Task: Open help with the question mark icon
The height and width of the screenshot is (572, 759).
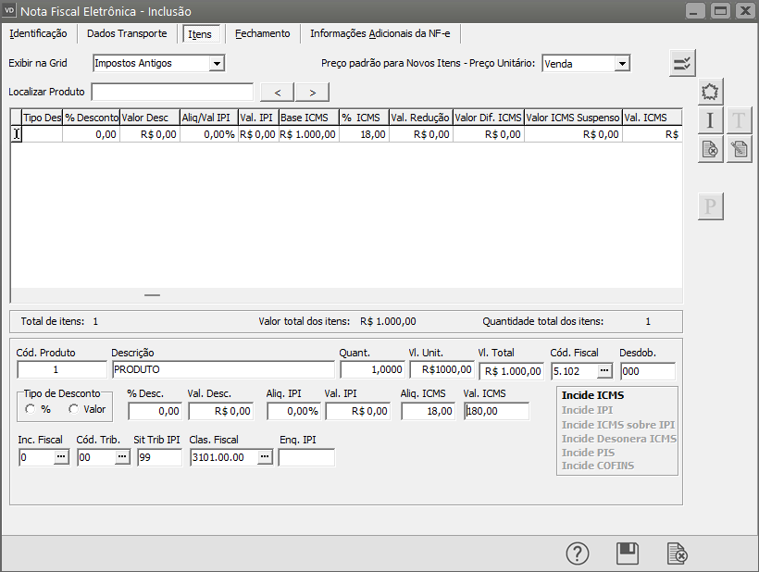Action: (x=578, y=553)
